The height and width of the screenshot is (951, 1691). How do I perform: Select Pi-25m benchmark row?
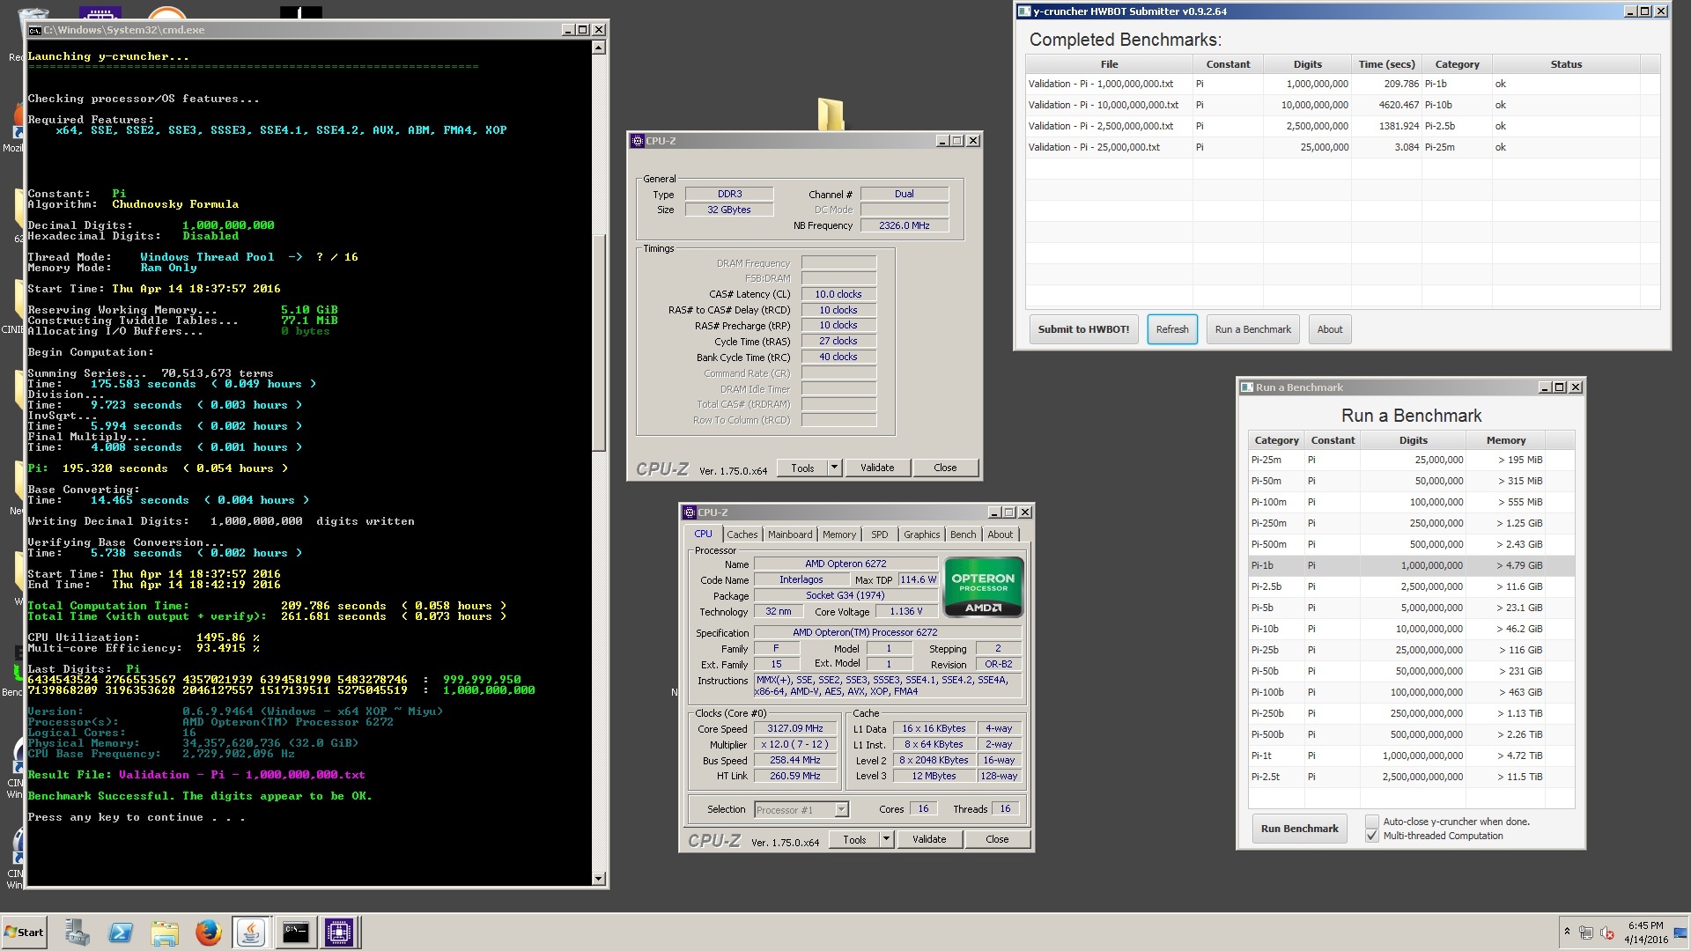[x=1411, y=460]
